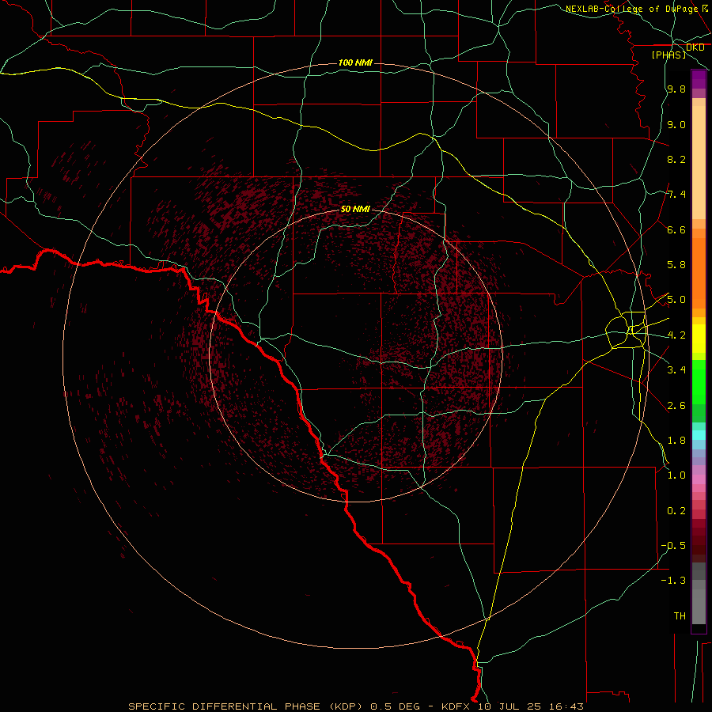Click the 'DKD' label above the color scale
The width and height of the screenshot is (712, 712).
click(695, 47)
